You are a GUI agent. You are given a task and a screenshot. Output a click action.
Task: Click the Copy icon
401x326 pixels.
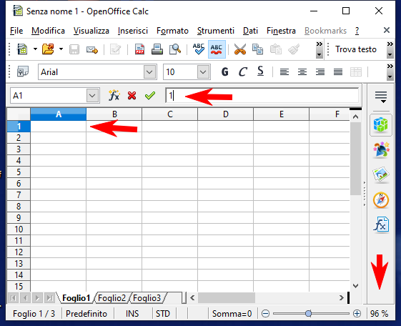(x=257, y=49)
